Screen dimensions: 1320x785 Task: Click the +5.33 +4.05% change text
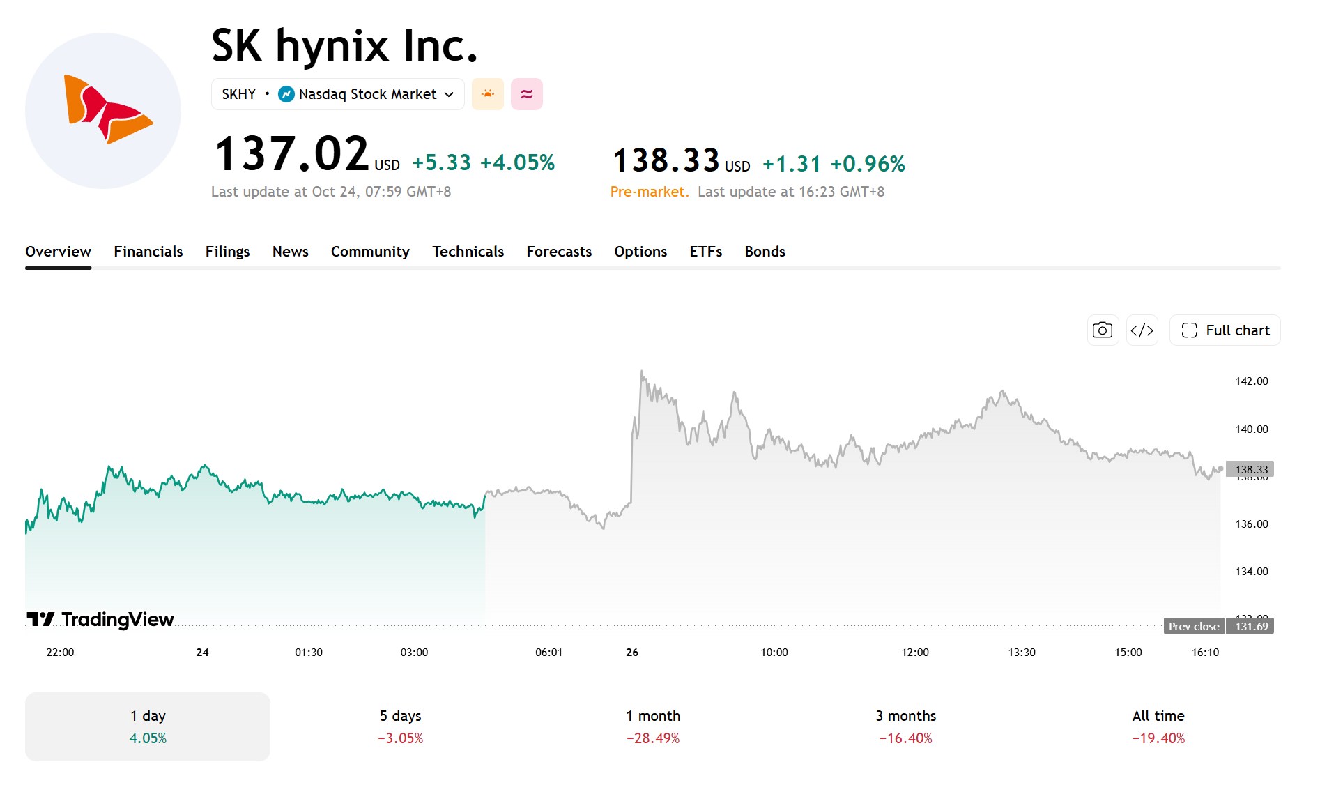(x=483, y=162)
